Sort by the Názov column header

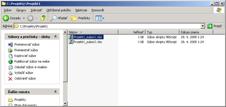pos(93,32)
